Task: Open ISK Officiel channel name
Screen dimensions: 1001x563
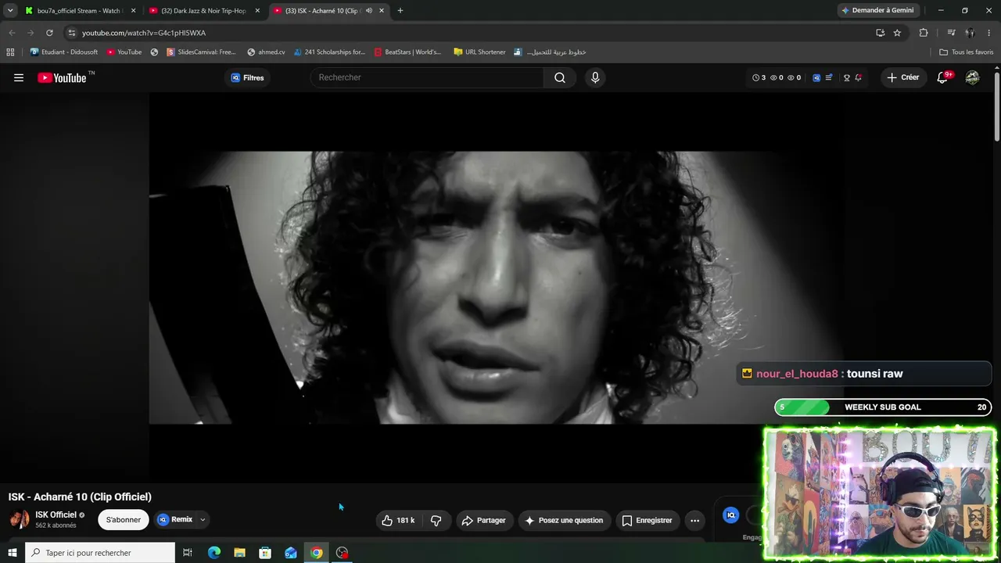Action: pyautogui.click(x=56, y=515)
